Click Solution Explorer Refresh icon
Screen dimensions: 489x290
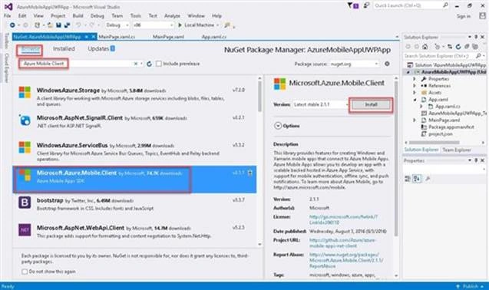[458, 47]
